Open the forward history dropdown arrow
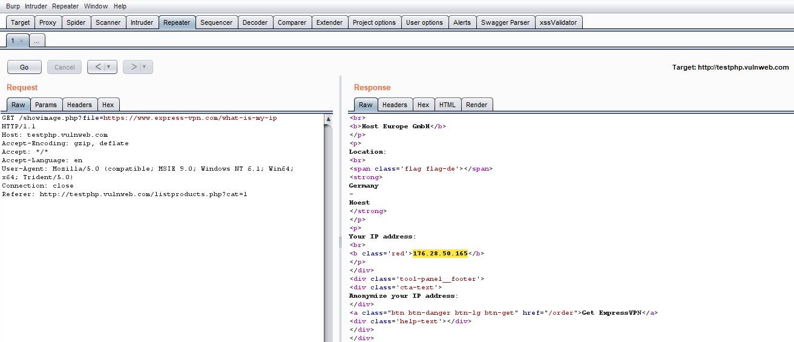 pos(145,67)
